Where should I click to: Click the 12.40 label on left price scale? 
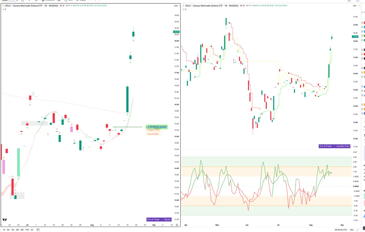point(176,219)
